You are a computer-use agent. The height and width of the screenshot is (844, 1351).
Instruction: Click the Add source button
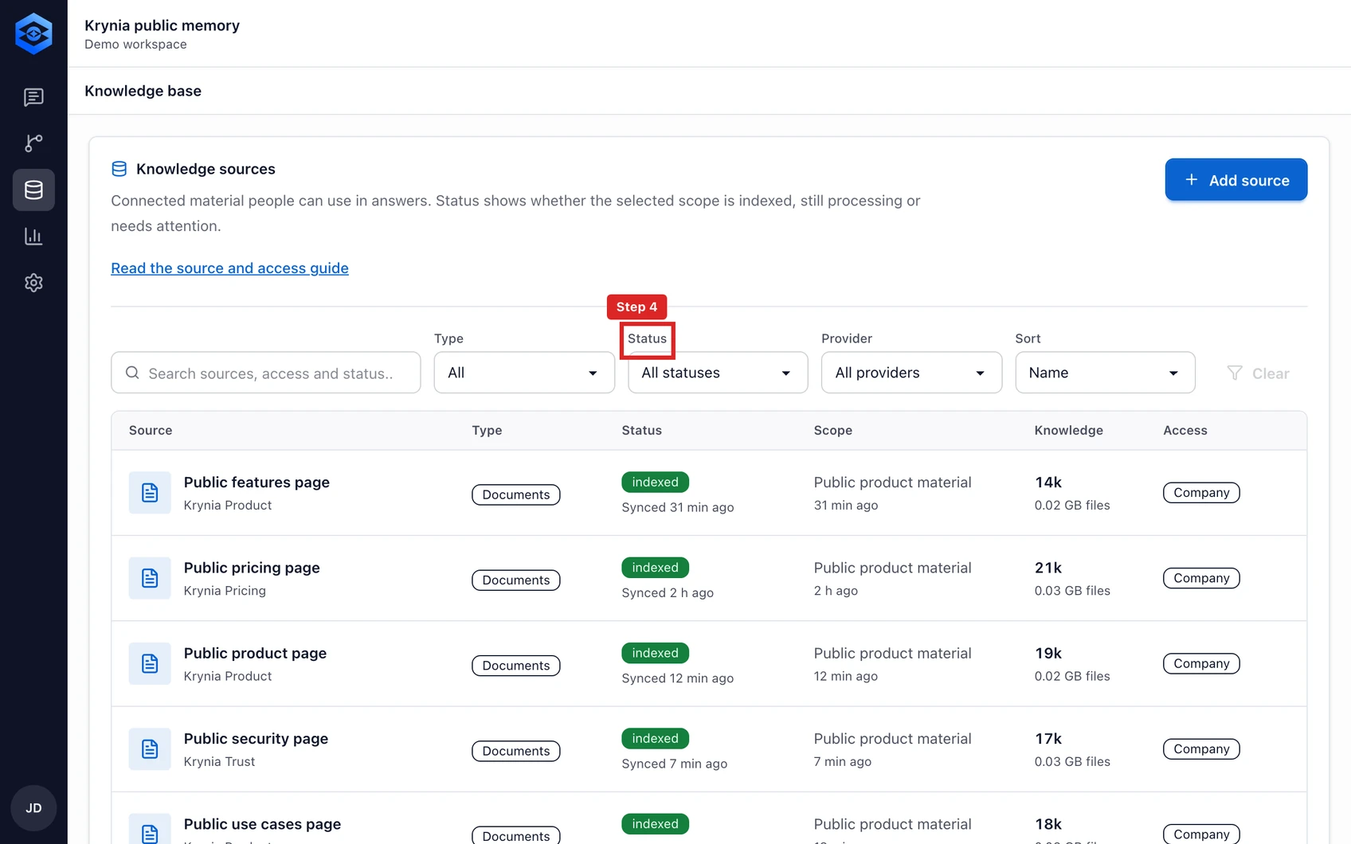tap(1236, 180)
